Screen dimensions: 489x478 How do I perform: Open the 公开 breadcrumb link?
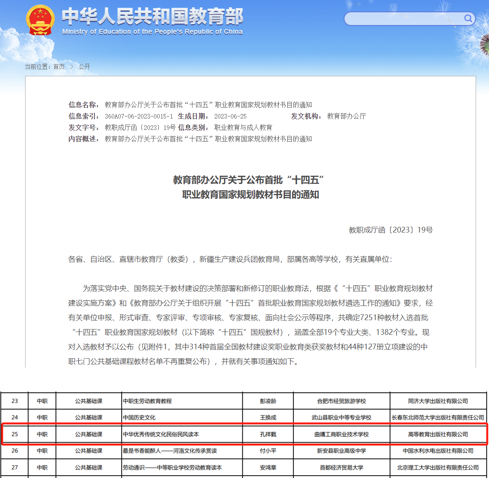[85, 67]
